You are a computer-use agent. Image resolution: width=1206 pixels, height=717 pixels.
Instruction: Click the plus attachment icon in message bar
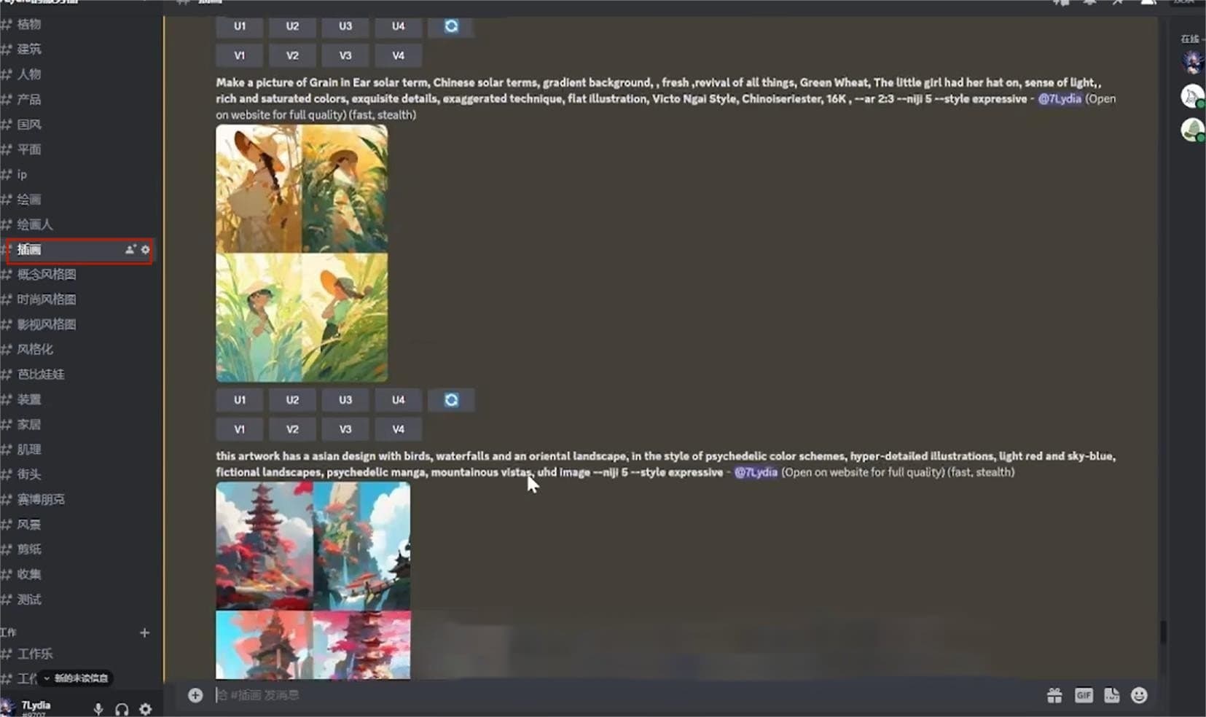[x=195, y=695]
